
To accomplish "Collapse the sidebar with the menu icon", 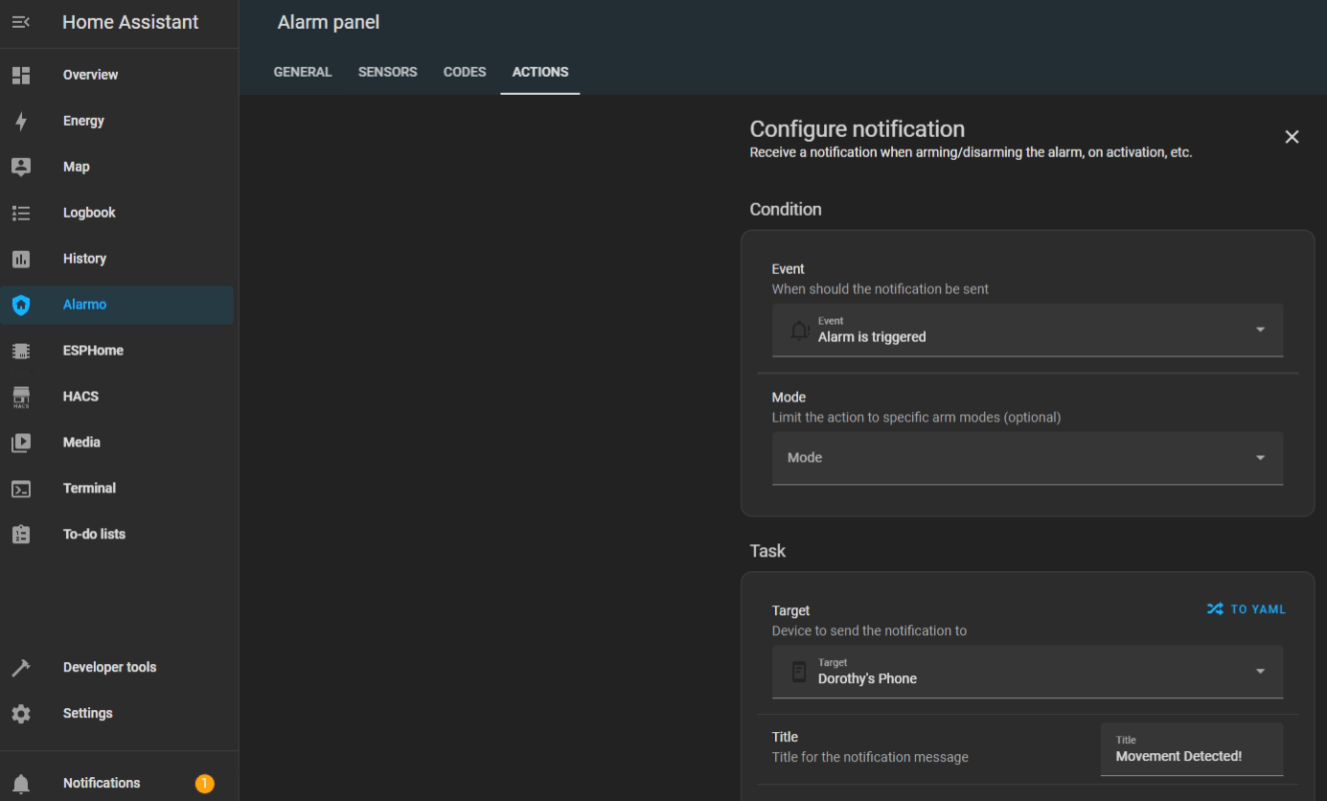I will point(21,22).
